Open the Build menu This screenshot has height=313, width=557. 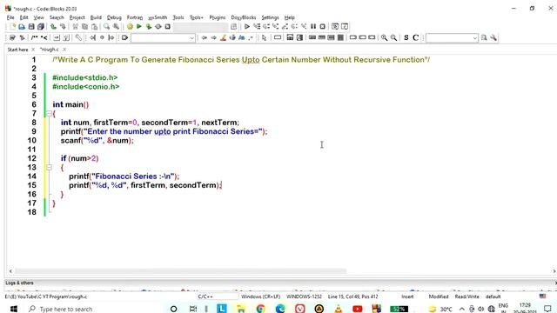tap(96, 17)
